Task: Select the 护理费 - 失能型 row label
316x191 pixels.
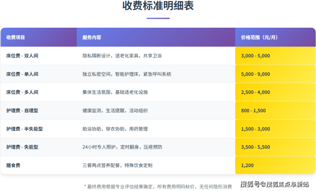Action: (x=22, y=147)
